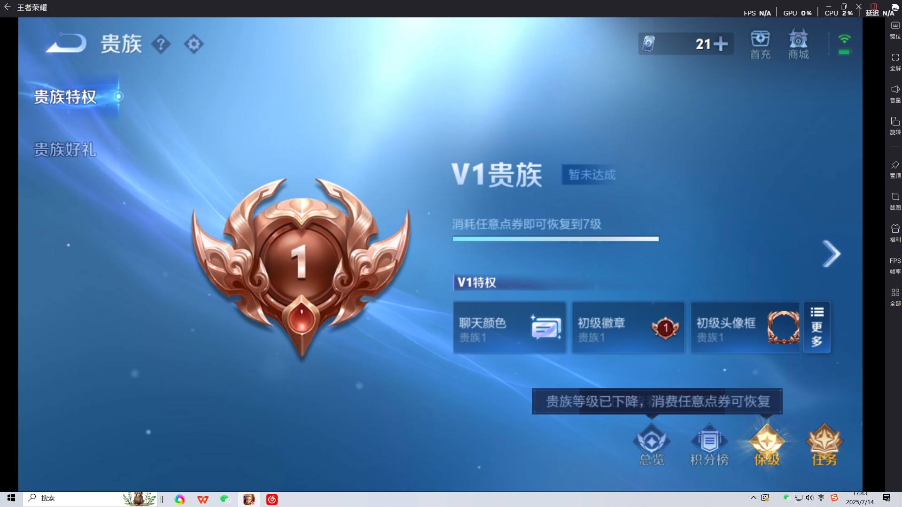Expand 更多 to show more V1 privileges
Viewport: 902px width, 507px height.
click(x=816, y=327)
